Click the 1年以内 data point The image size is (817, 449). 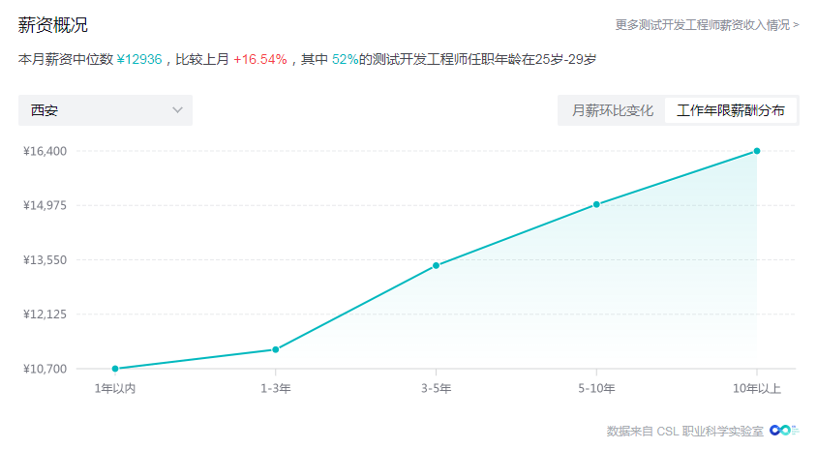pos(115,369)
